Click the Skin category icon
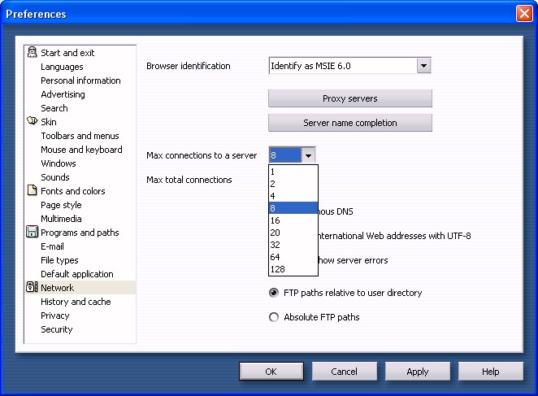Screen dimensions: 538x396 tap(32, 122)
